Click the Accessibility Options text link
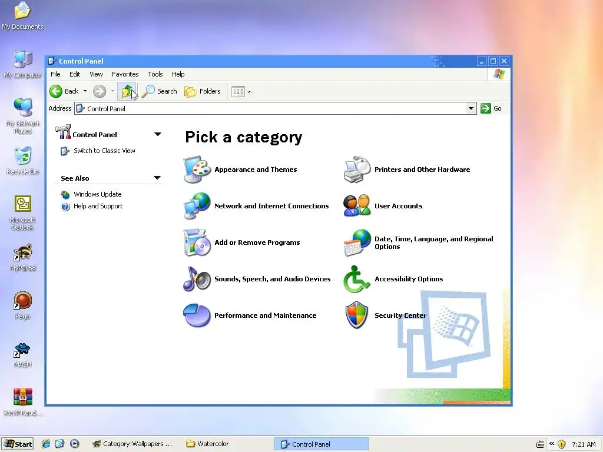 pyautogui.click(x=409, y=279)
